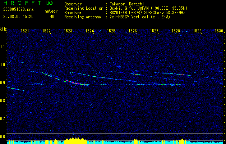This screenshot has height=144, width=226.
Task: Click the date stamp 25.08.05 15:20
Action: click(18, 17)
